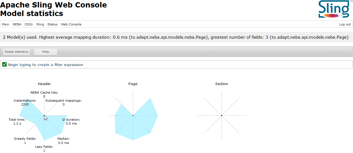Open the Web Console menu
Image resolution: width=353 pixels, height=153 pixels.
pos(71,24)
